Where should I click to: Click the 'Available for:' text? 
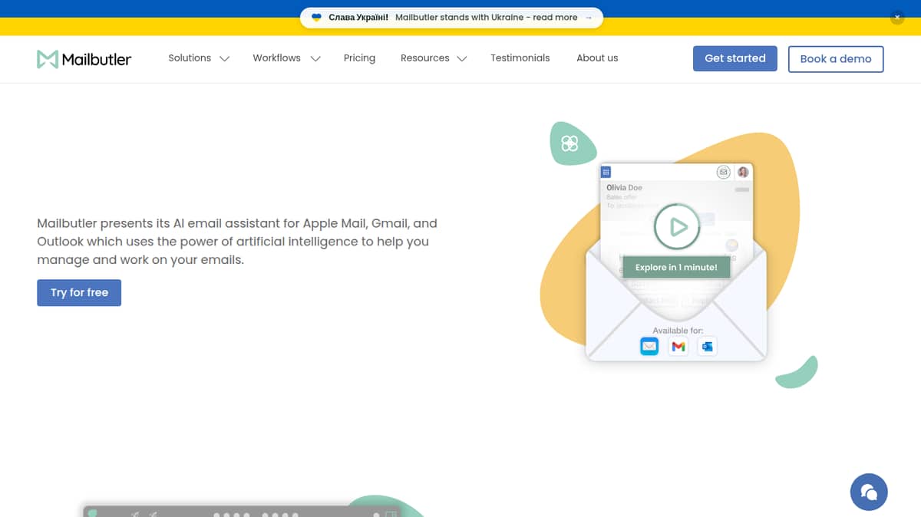coord(678,331)
